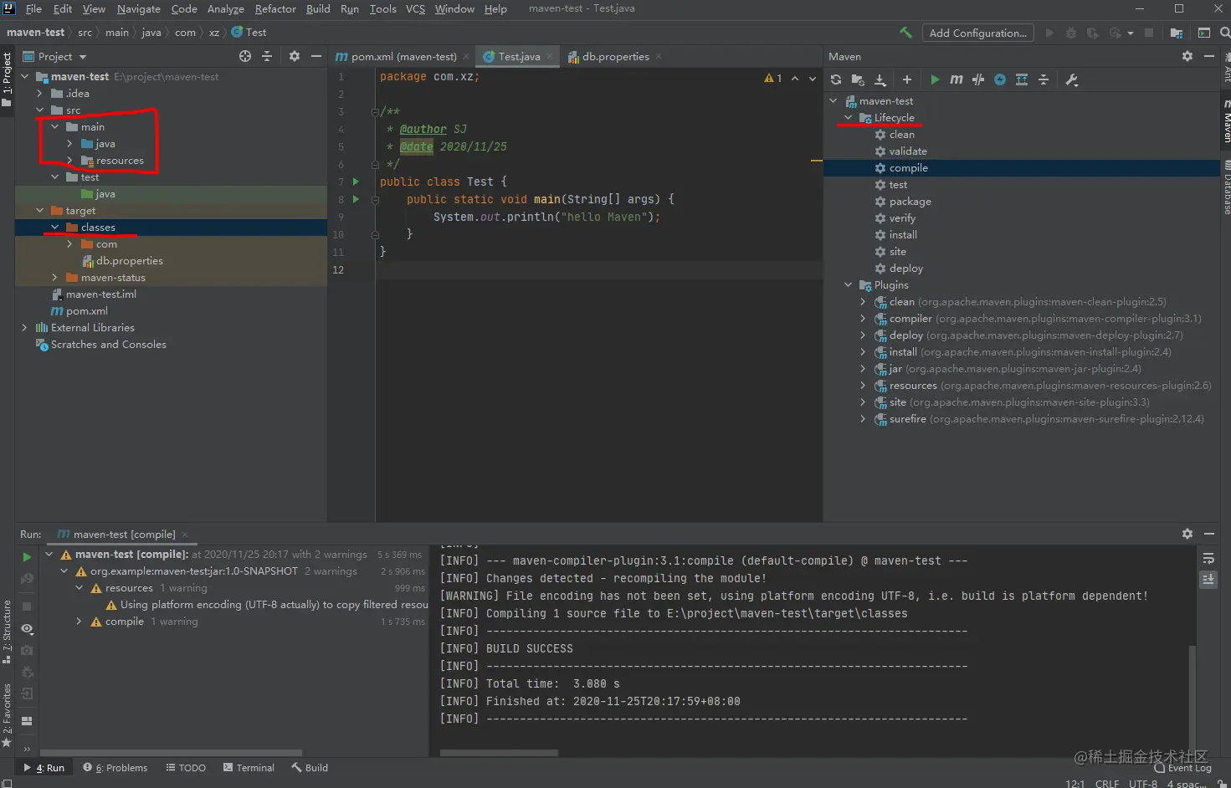Change file encoding UTF-8 in status bar
1231x788 pixels.
(x=1142, y=784)
